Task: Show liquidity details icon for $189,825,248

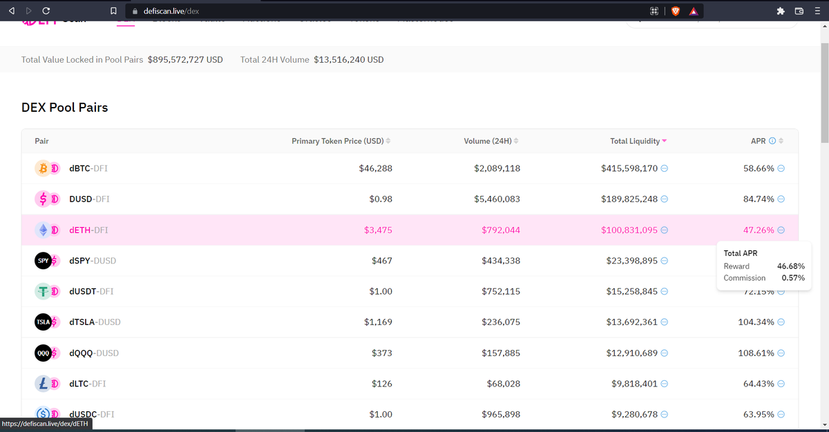Action: (x=665, y=199)
